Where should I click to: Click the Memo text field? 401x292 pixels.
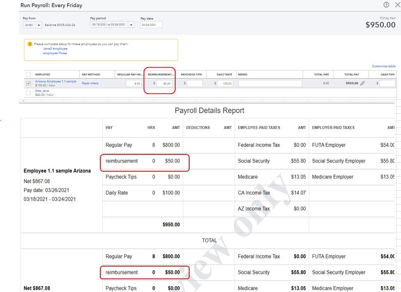point(270,83)
